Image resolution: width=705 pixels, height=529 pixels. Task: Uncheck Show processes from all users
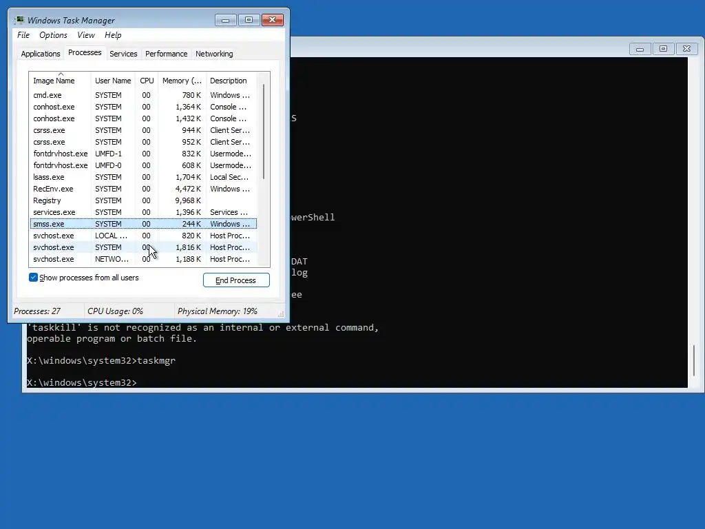click(33, 277)
